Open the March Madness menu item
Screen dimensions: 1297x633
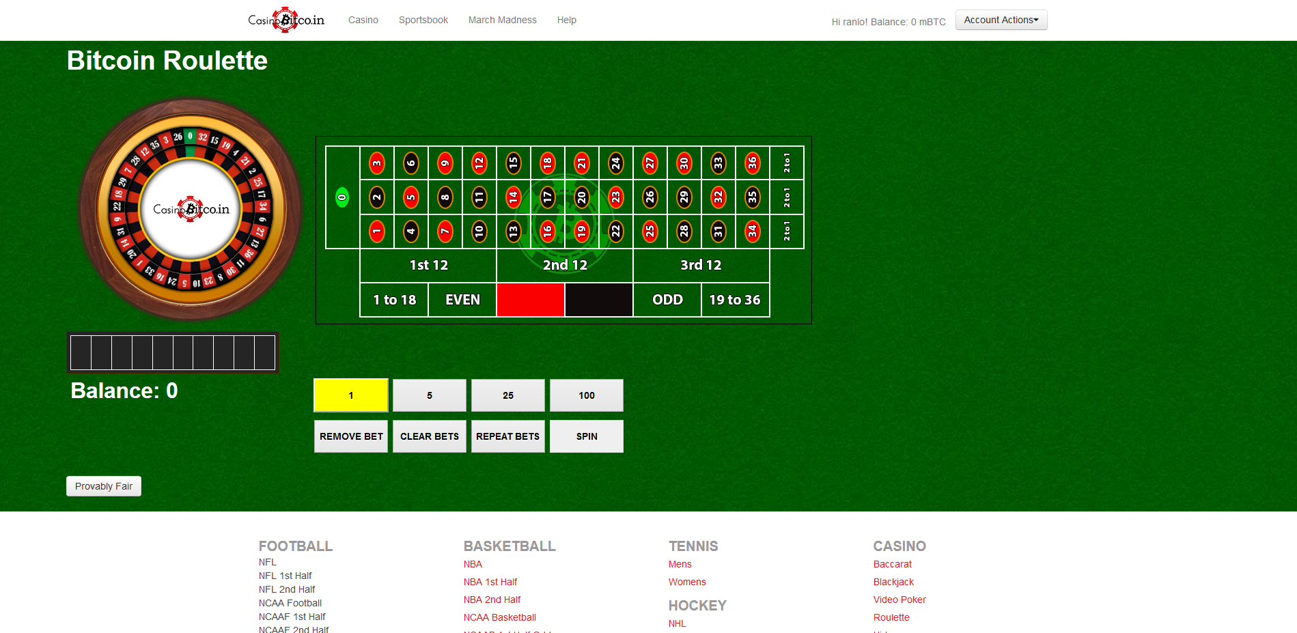tap(503, 20)
